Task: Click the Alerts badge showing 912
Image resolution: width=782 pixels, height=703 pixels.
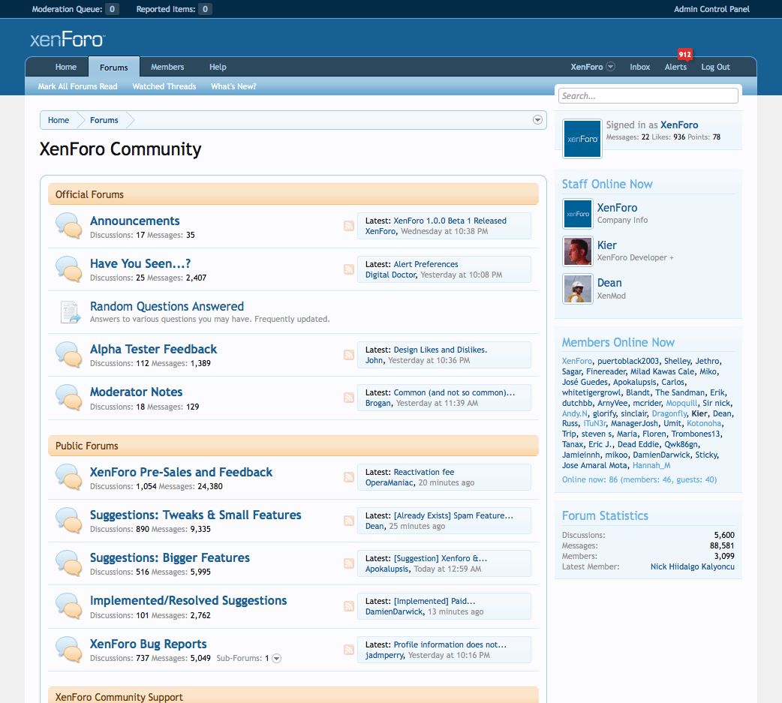Action: 684,54
